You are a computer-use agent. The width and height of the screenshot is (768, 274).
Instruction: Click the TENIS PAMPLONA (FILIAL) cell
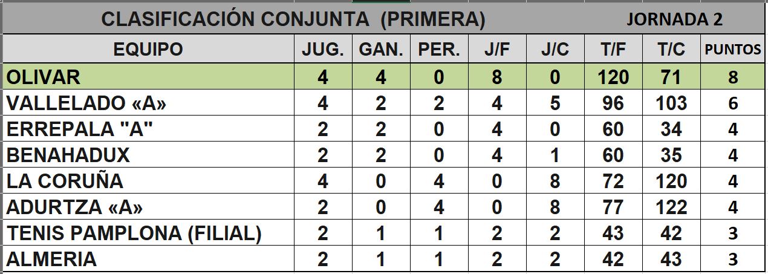(148, 233)
